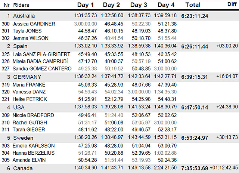The width and height of the screenshot is (239, 173).
Task: Select the Australia team row
Action: (x=119, y=16)
